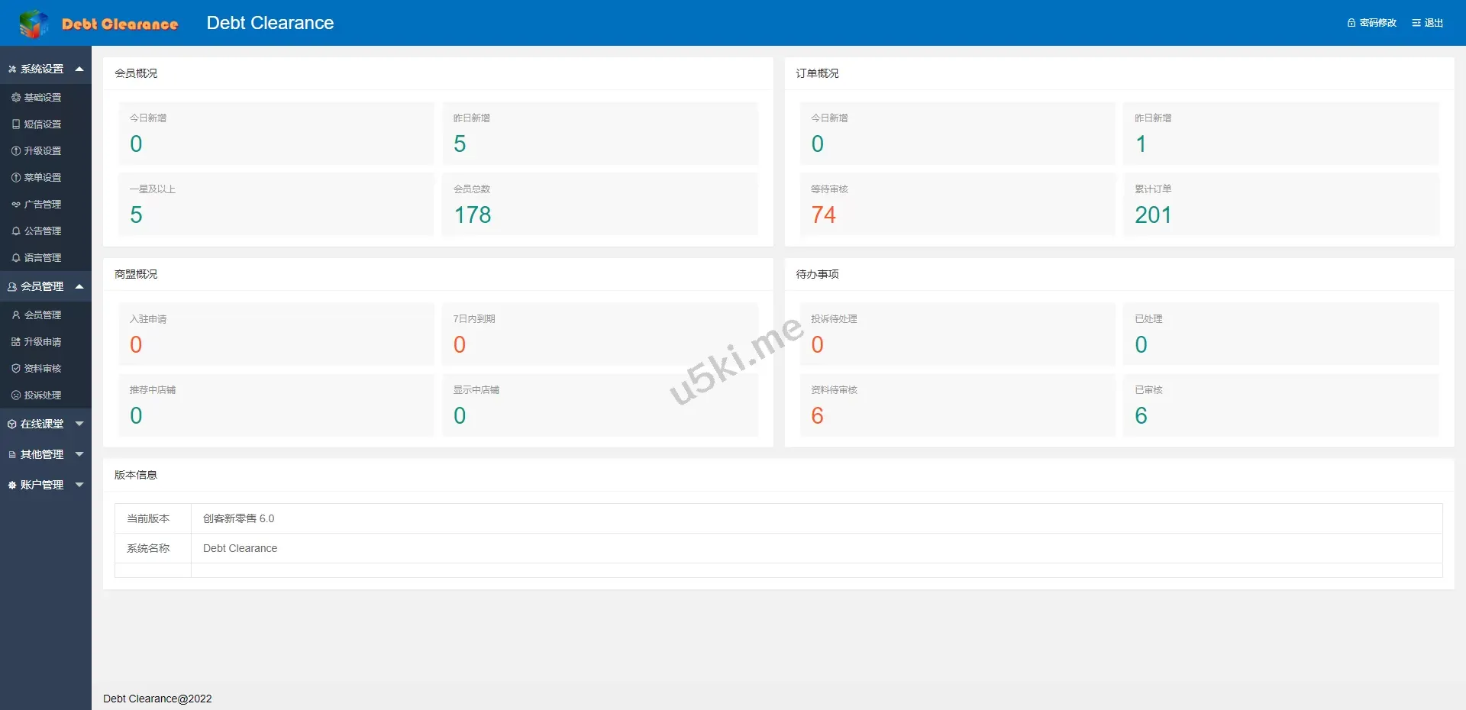Click 退出 to log out
Screen dimensions: 1466x710
click(1428, 23)
